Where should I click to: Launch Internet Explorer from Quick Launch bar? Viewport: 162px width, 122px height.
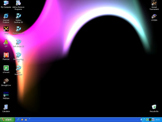[18, 120]
